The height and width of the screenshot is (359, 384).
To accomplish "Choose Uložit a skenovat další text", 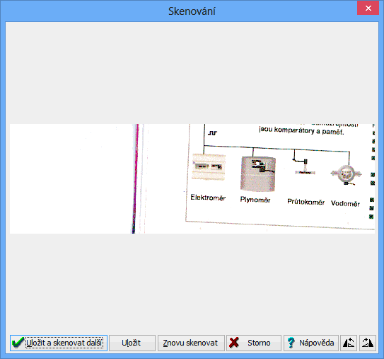I will click(64, 343).
